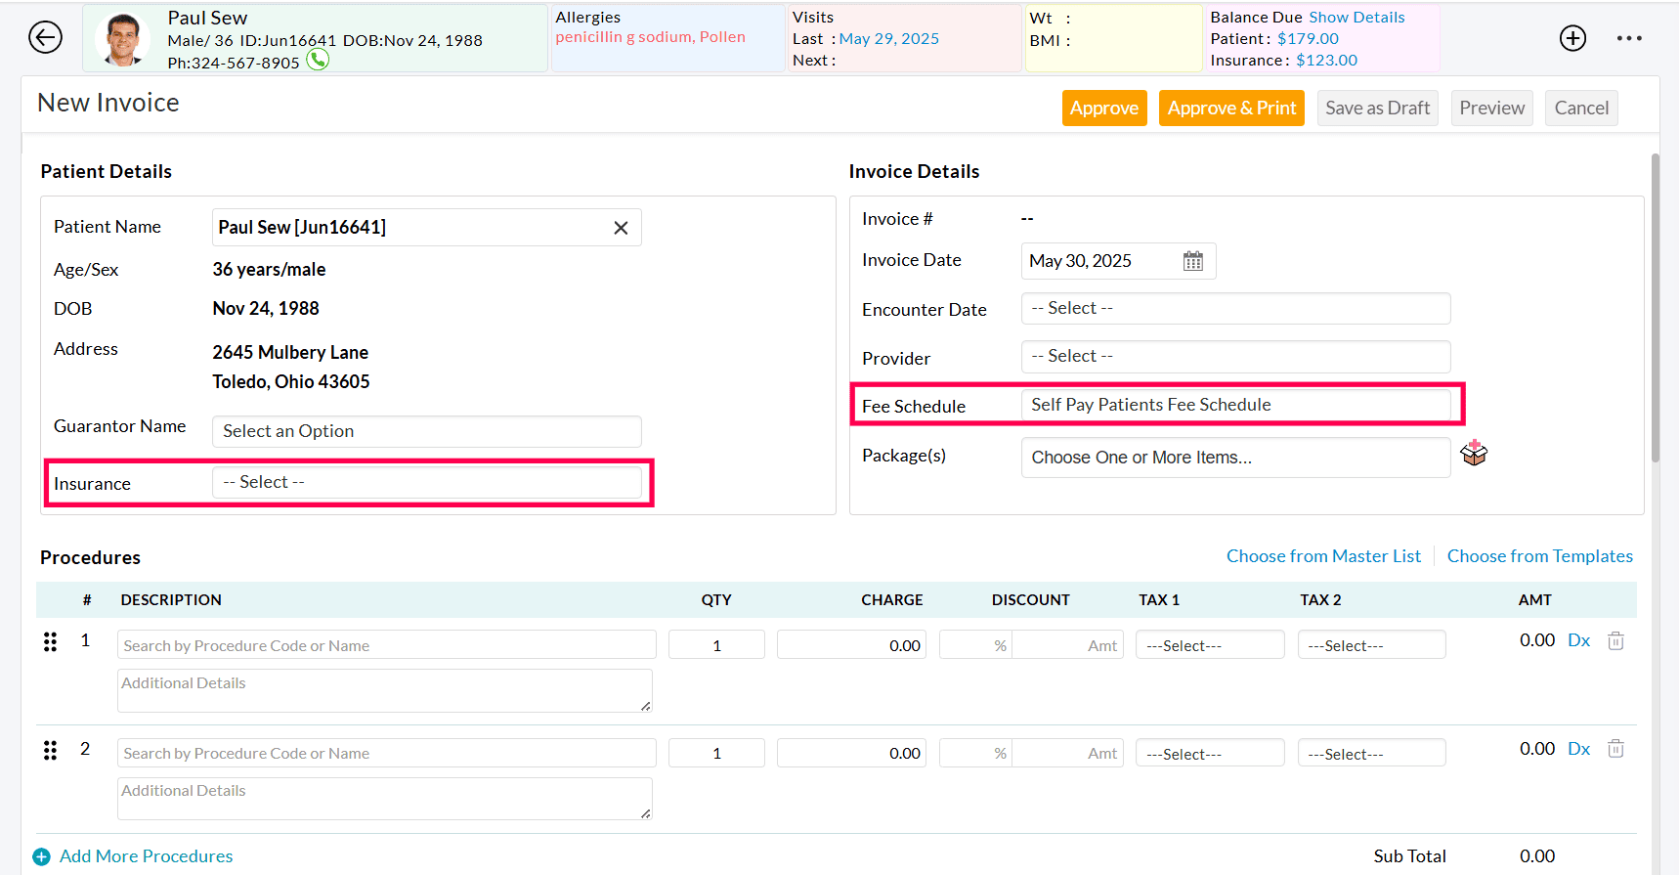Click charge field in row 1
The width and height of the screenshot is (1679, 875).
(x=851, y=645)
